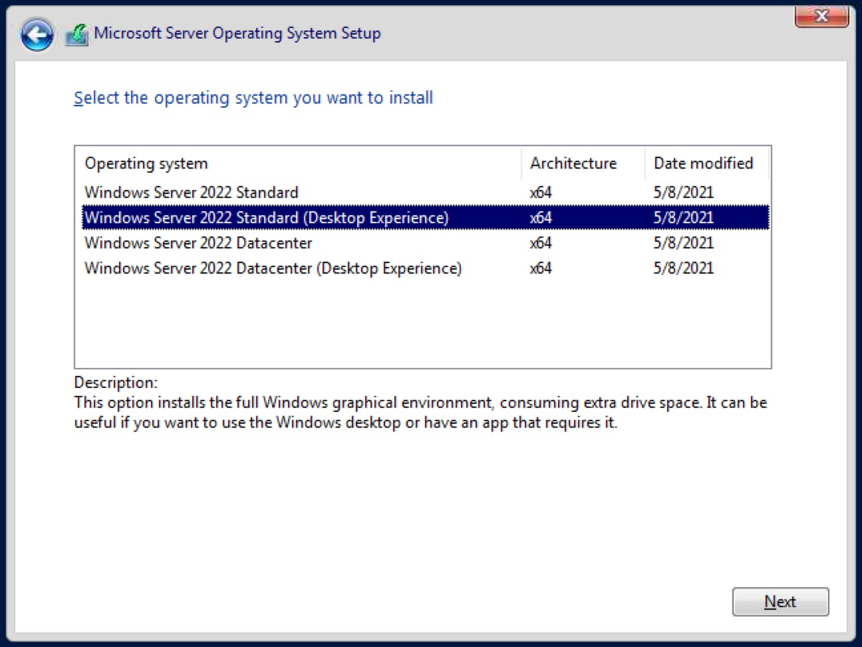
Task: Click the blue back arrow button
Action: (x=37, y=34)
